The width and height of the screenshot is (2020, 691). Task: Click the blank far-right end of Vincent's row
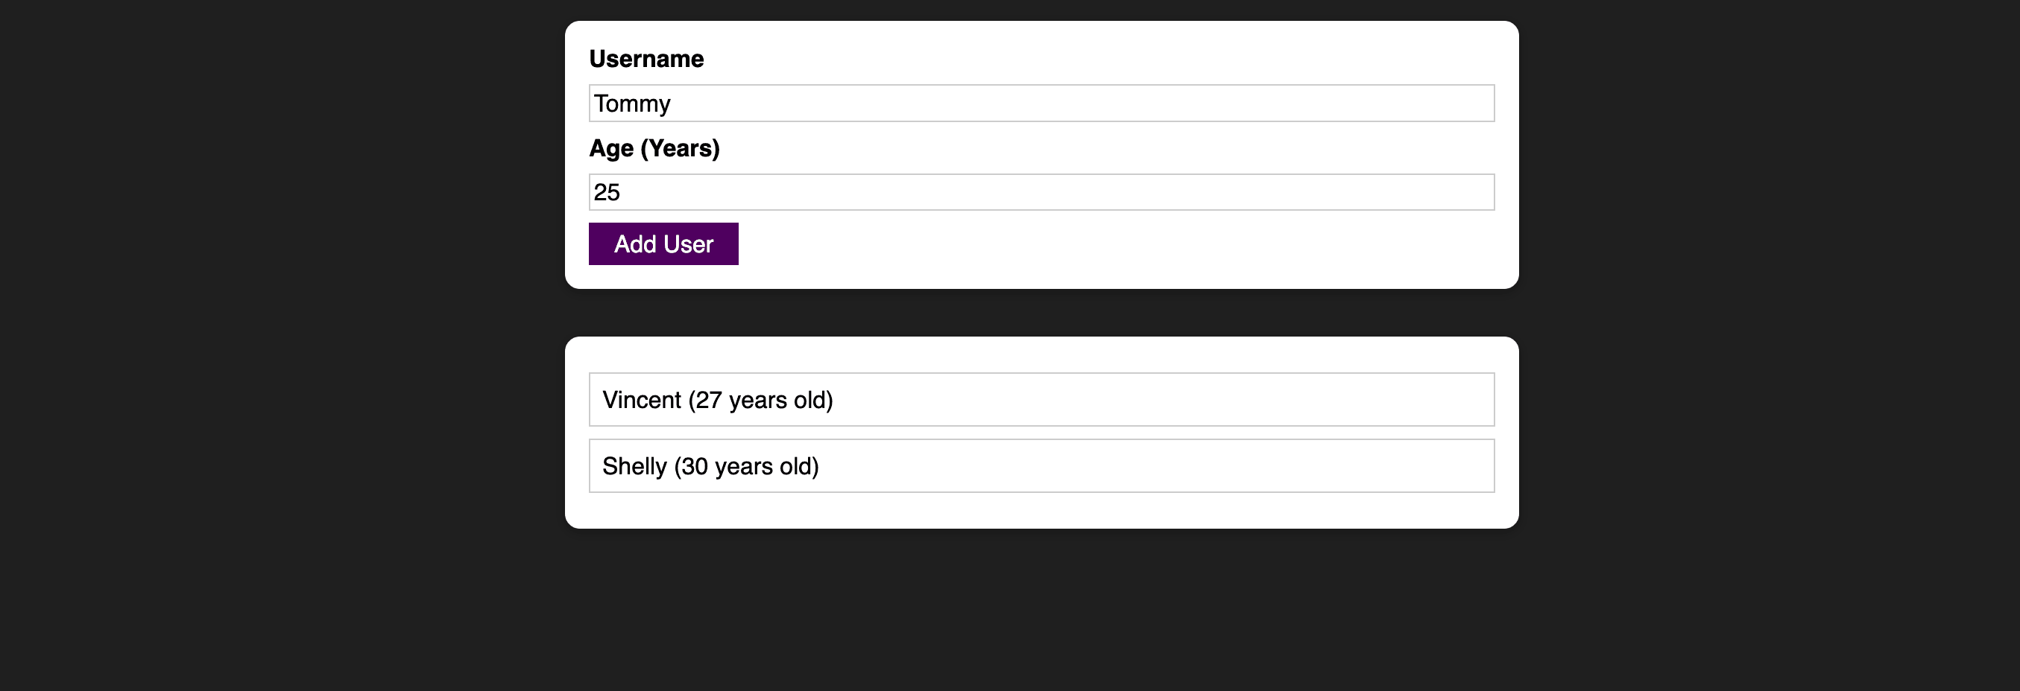pos(1459,400)
